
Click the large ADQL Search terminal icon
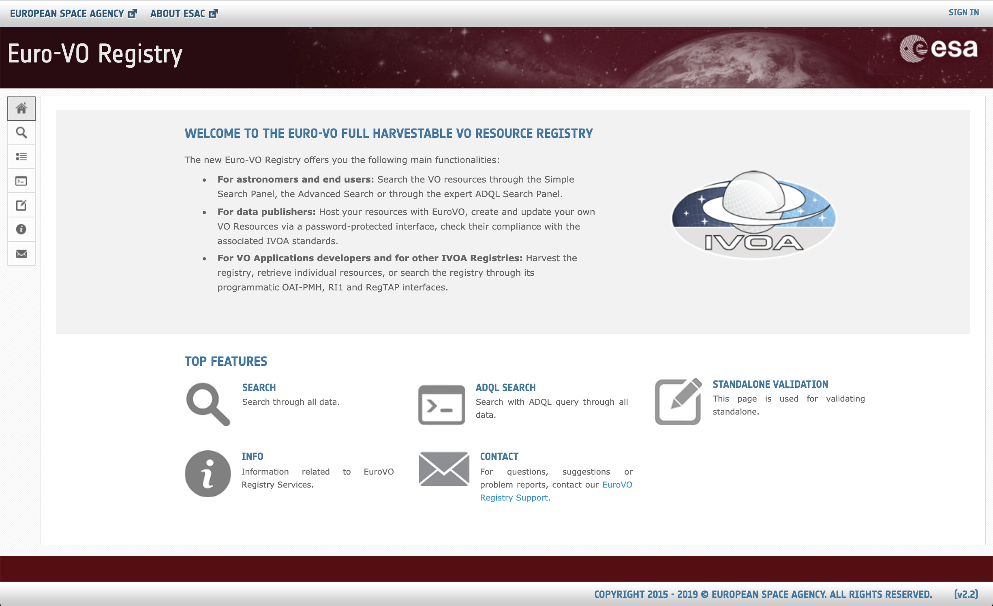pyautogui.click(x=442, y=405)
